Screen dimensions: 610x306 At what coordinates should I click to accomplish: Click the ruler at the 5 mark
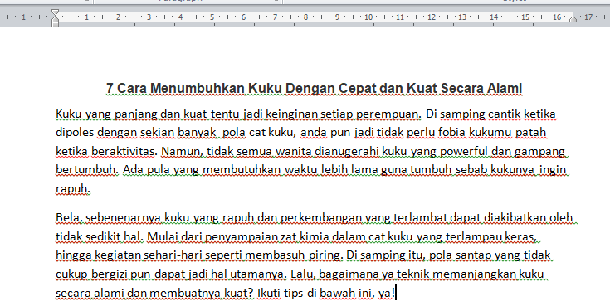pyautogui.click(x=212, y=17)
